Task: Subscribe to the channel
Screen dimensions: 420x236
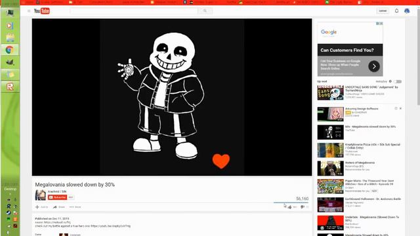Action: point(57,197)
